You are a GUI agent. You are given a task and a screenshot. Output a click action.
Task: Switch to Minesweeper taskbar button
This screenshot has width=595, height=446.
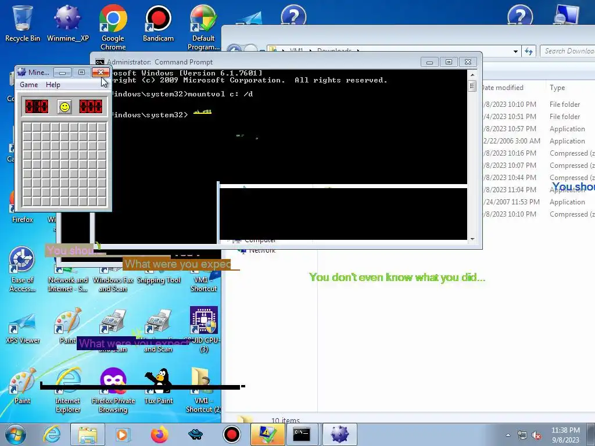click(339, 434)
